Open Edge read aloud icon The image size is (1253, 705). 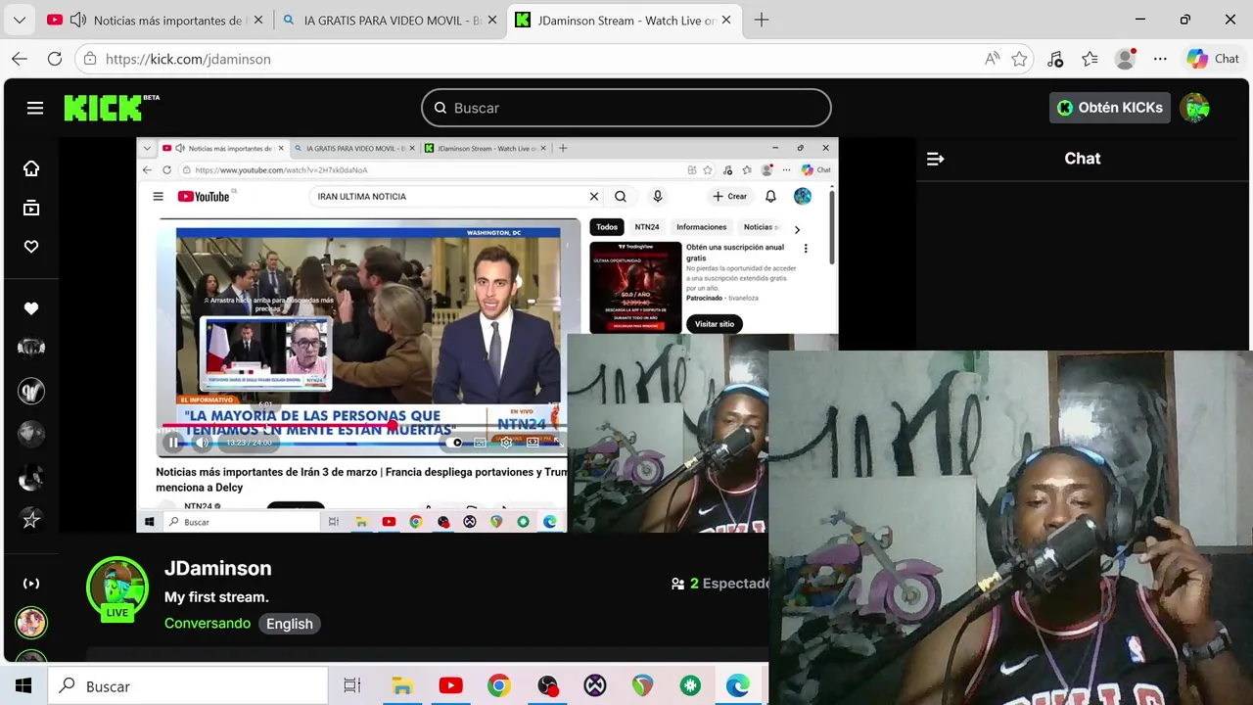coord(992,59)
